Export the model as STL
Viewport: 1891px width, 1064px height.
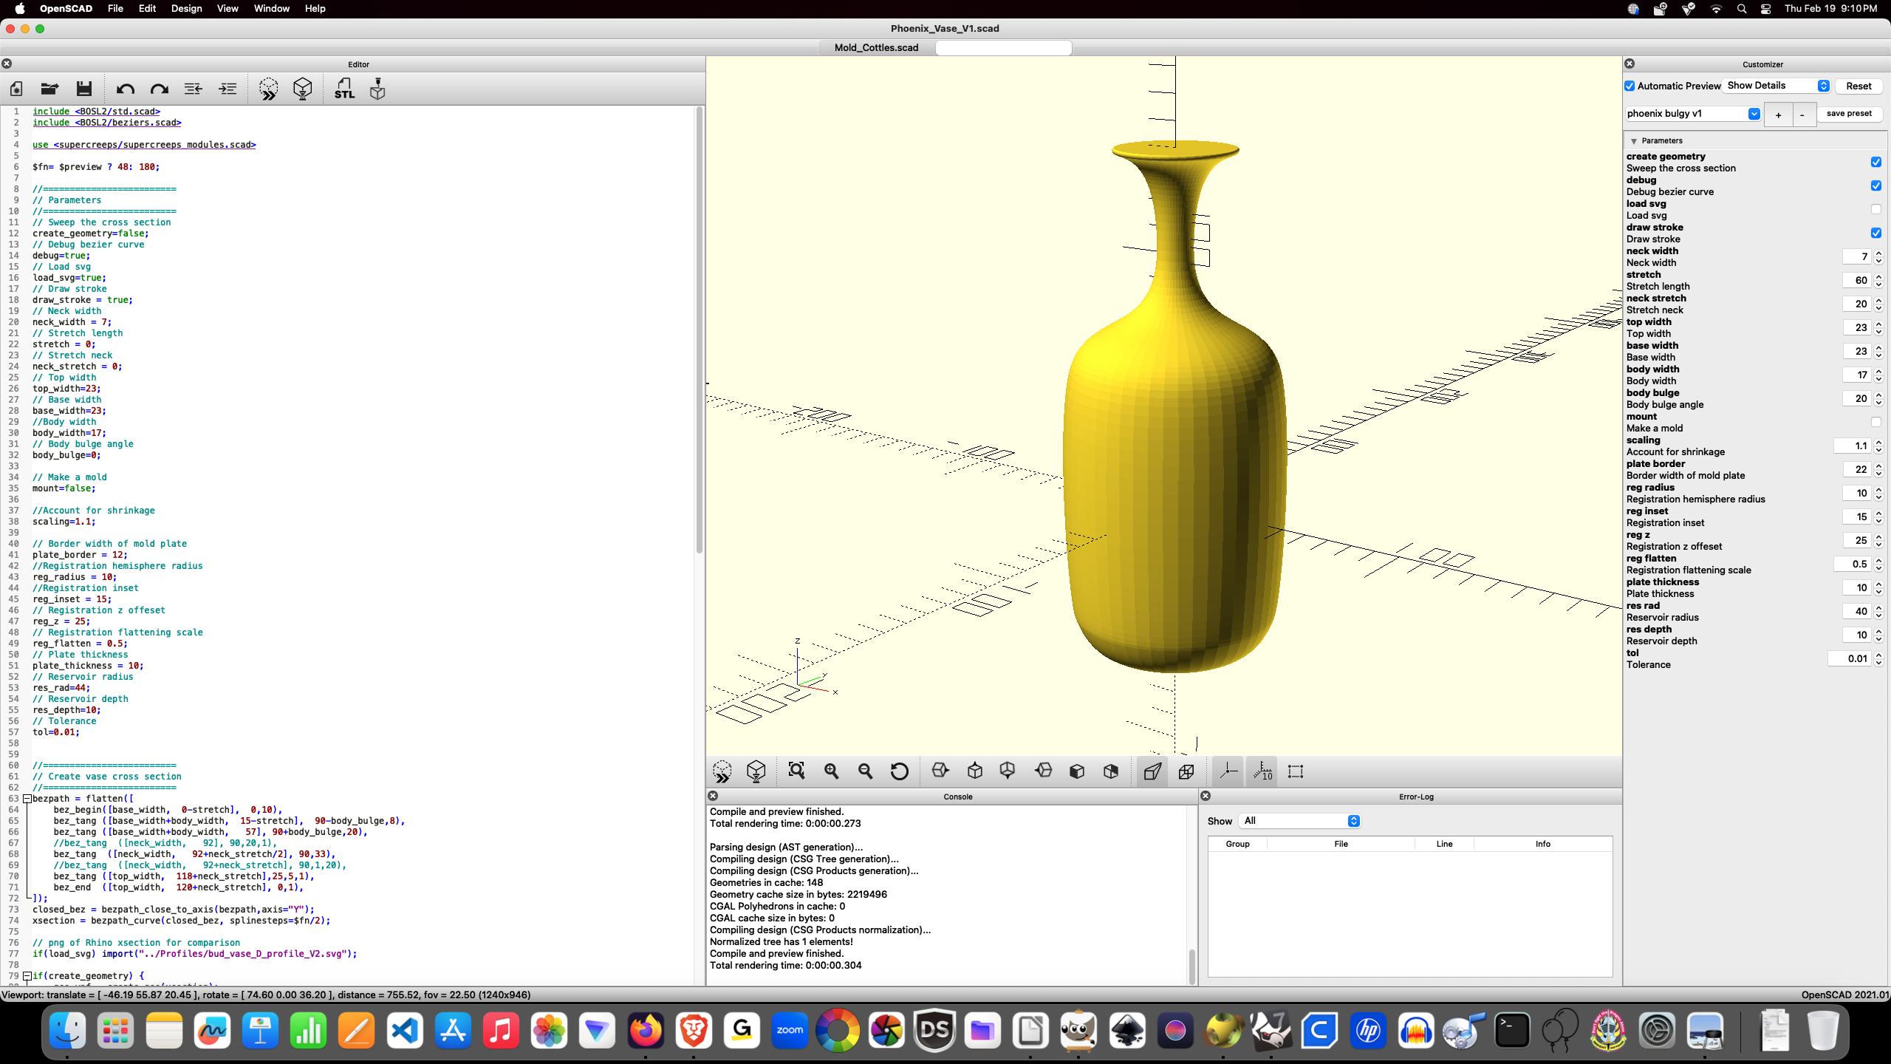point(344,89)
